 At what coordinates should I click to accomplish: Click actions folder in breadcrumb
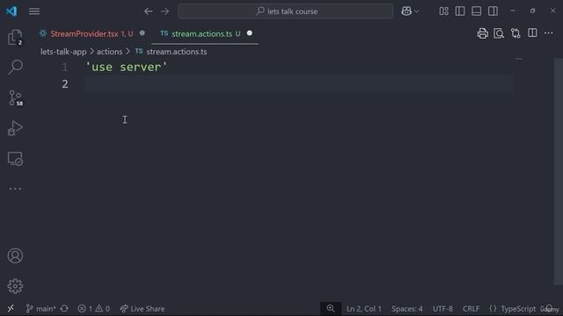pyautogui.click(x=109, y=52)
